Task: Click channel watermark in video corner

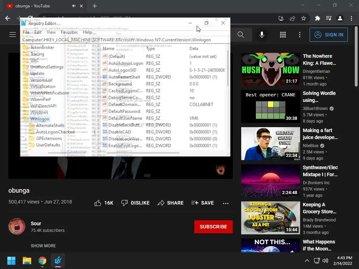Action: (220, 170)
